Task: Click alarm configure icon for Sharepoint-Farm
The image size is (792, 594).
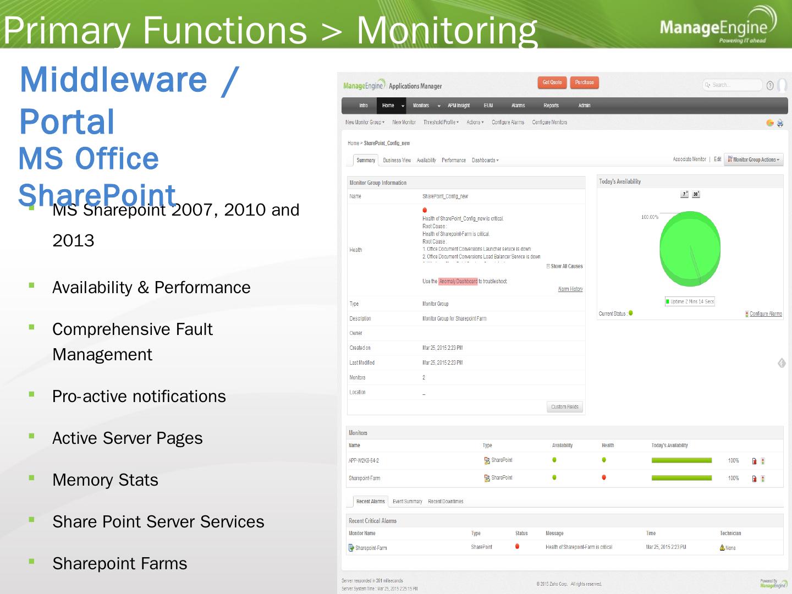Action: click(763, 479)
